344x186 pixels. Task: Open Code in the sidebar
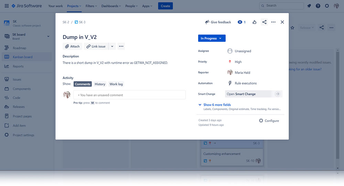click(27, 98)
